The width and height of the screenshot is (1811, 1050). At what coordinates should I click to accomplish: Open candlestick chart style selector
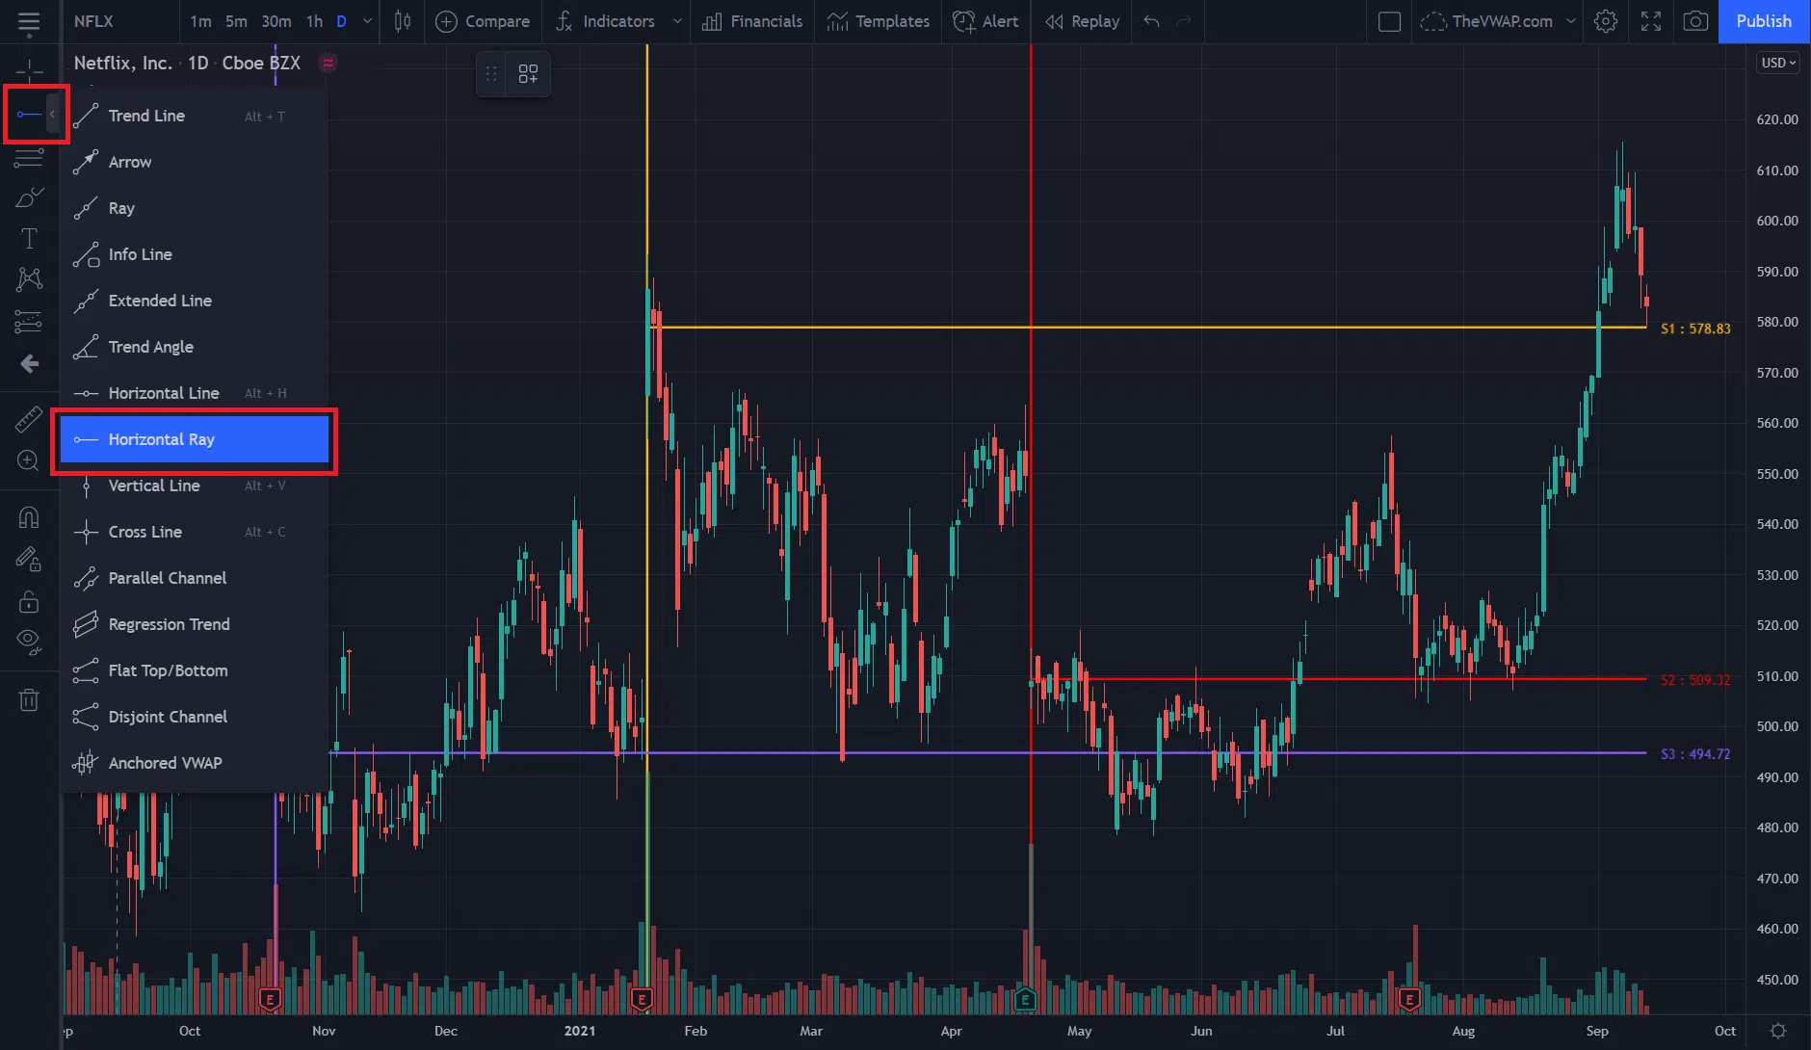click(x=403, y=21)
